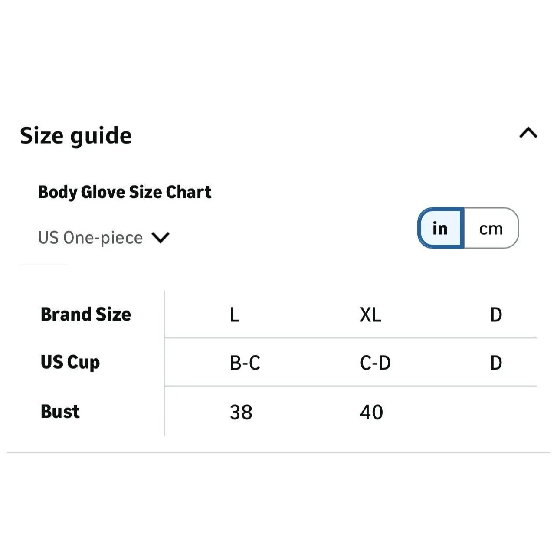Select inches unit toggle
Screen dimensions: 557x557
[440, 228]
